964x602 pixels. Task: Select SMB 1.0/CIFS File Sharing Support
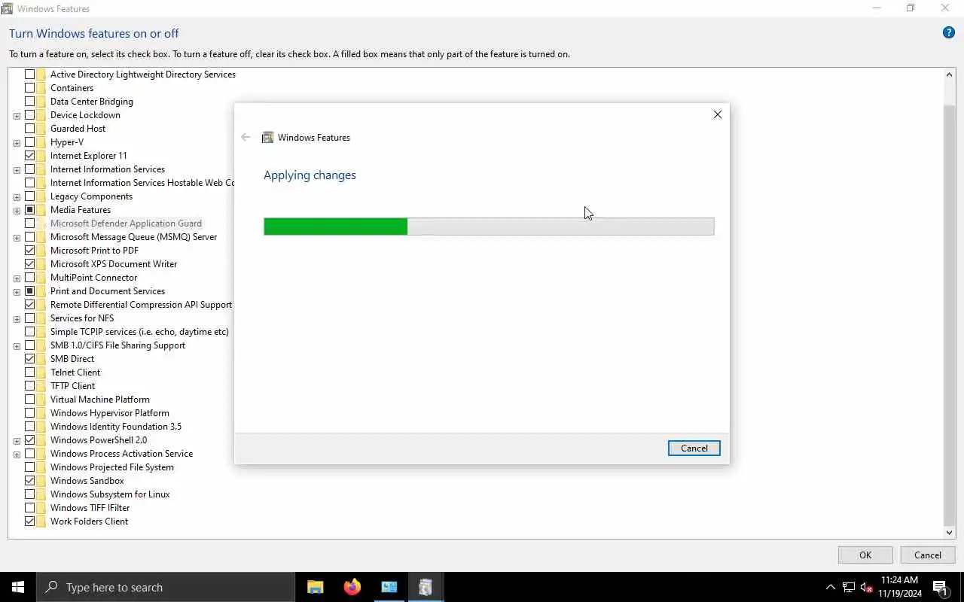click(x=117, y=345)
